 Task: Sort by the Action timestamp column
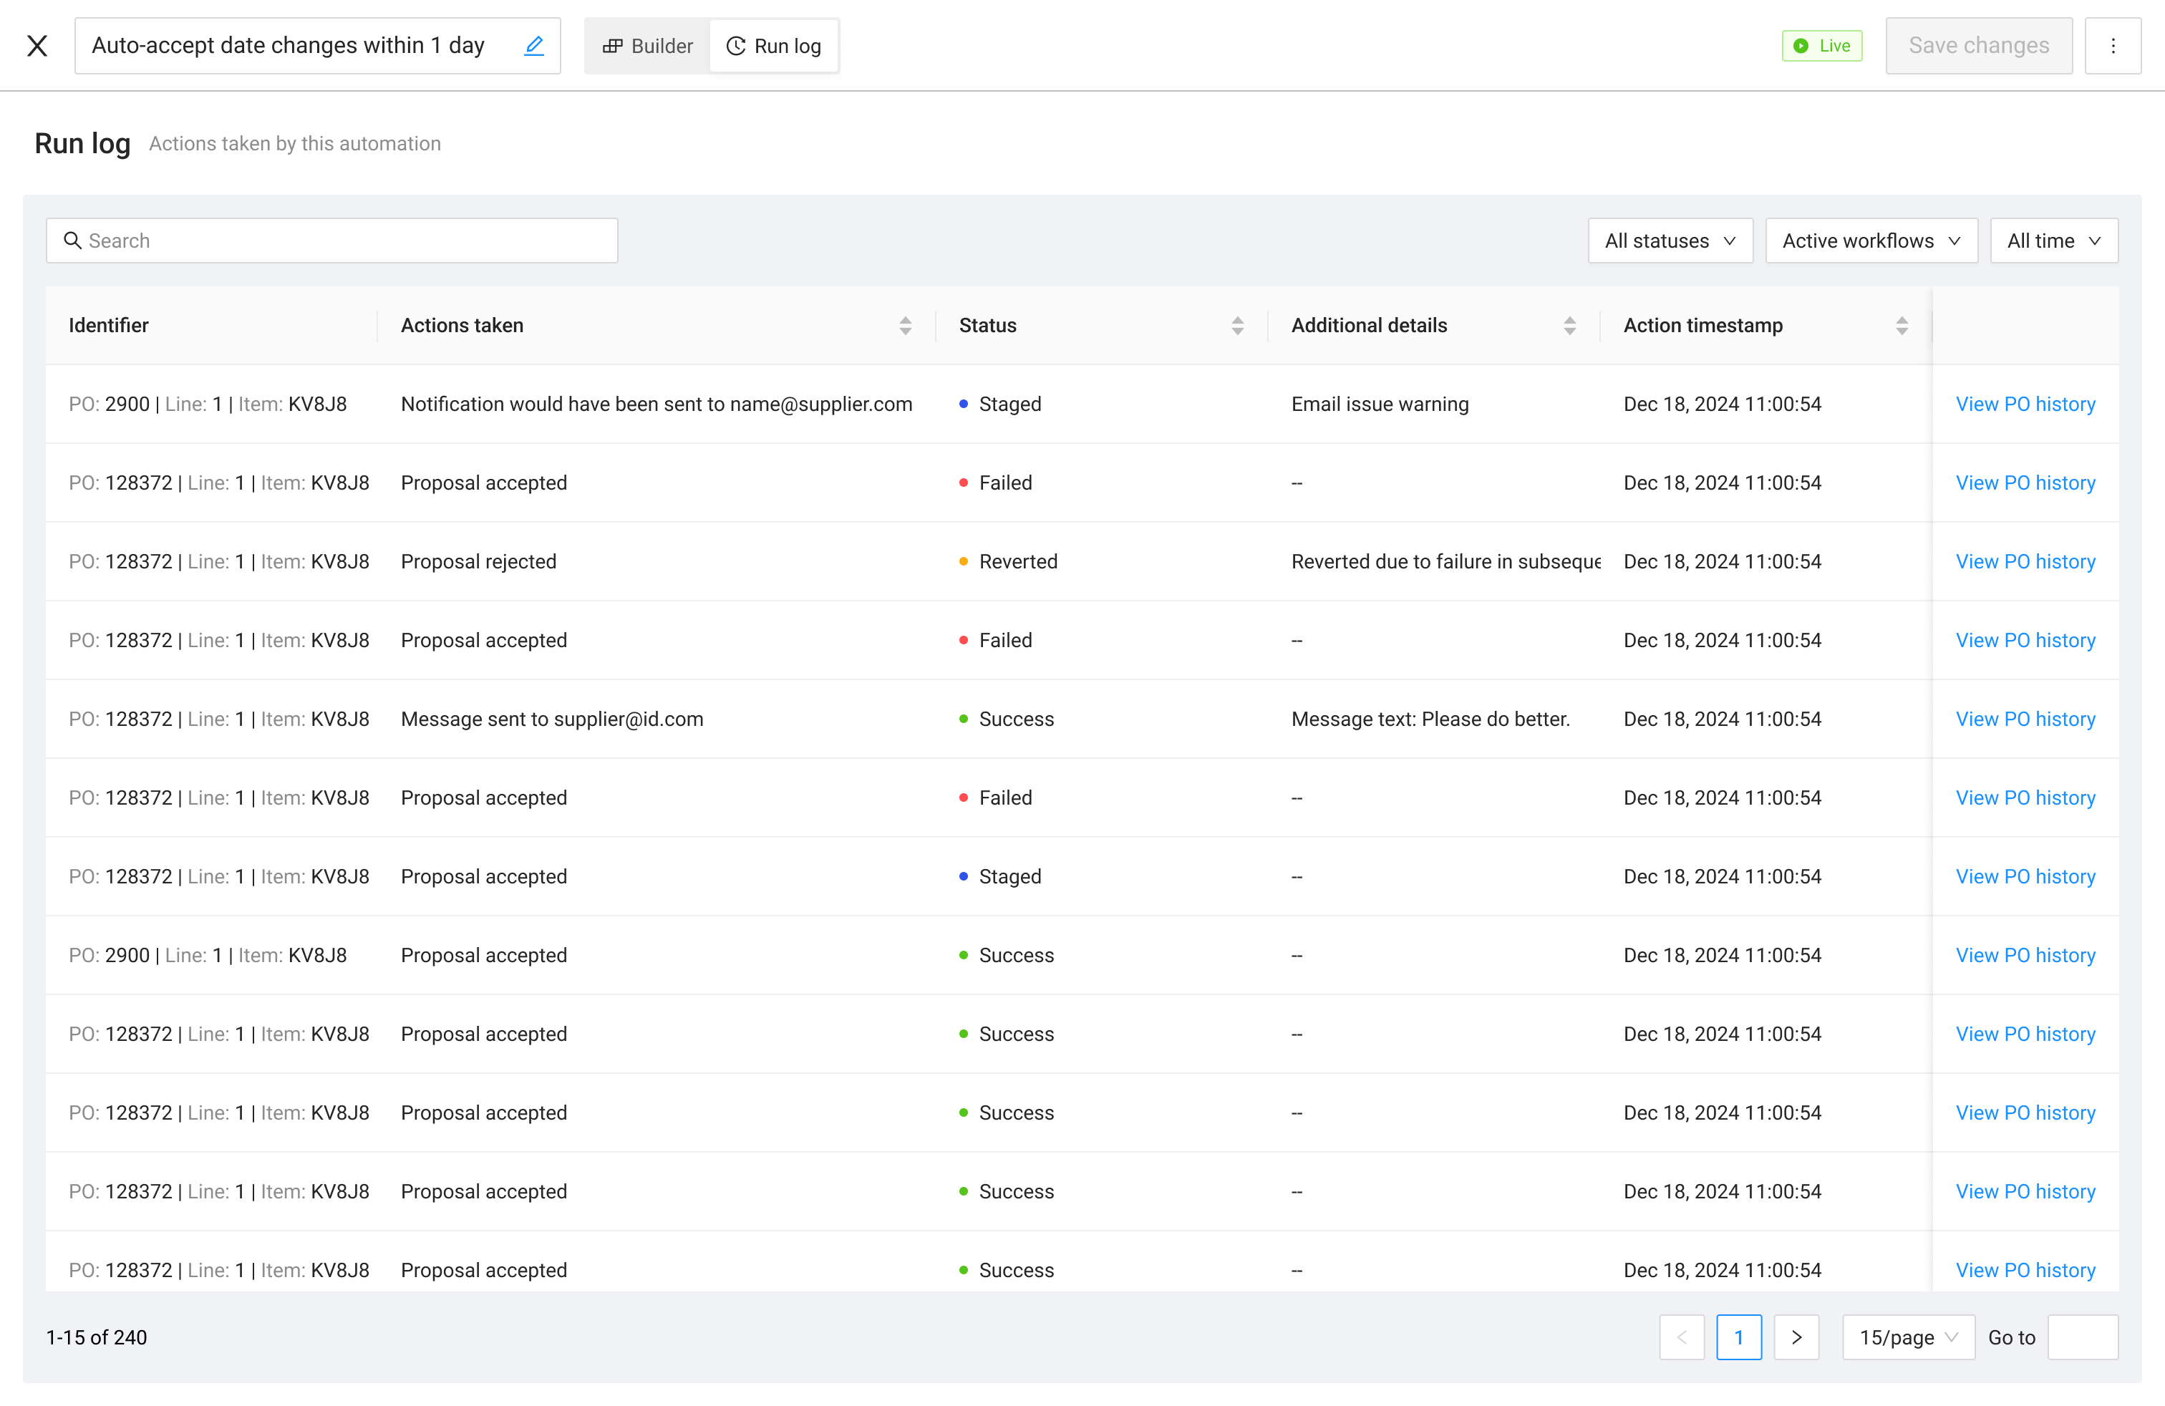(x=1902, y=326)
